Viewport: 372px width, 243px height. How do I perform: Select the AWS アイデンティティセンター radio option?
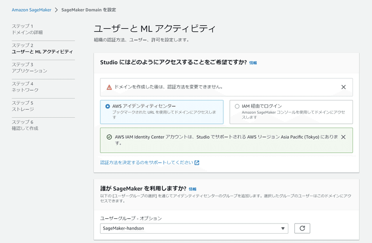(x=107, y=106)
